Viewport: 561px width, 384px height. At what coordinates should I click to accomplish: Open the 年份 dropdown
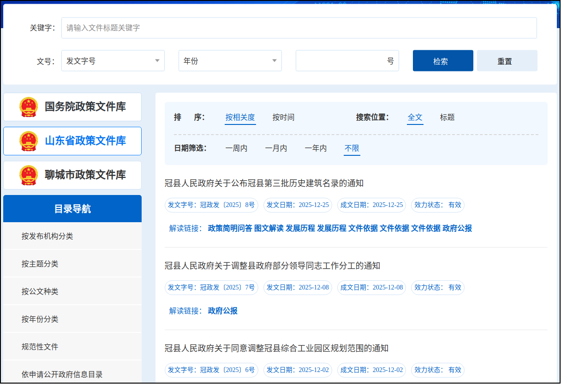point(230,61)
